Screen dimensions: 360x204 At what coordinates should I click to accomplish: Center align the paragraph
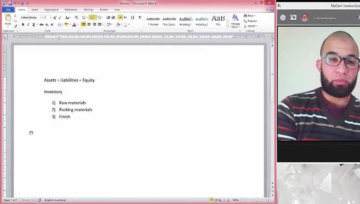pos(89,25)
